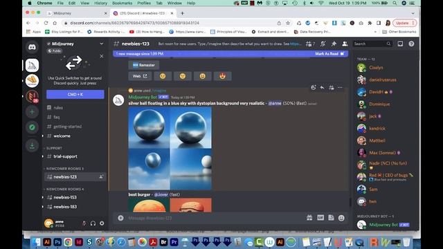Image resolution: width=443 pixels, height=249 pixels.
Task: Open Chrome Profiles menu
Action: [144, 3]
